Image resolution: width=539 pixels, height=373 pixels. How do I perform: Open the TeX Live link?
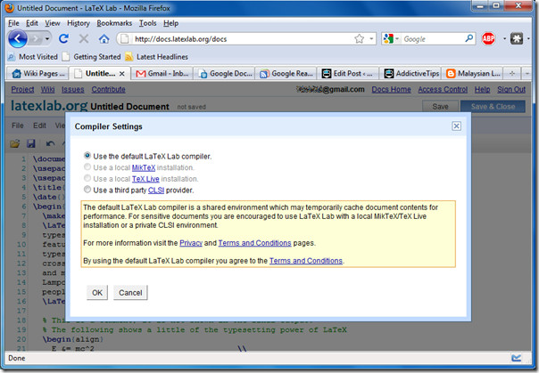(x=145, y=179)
